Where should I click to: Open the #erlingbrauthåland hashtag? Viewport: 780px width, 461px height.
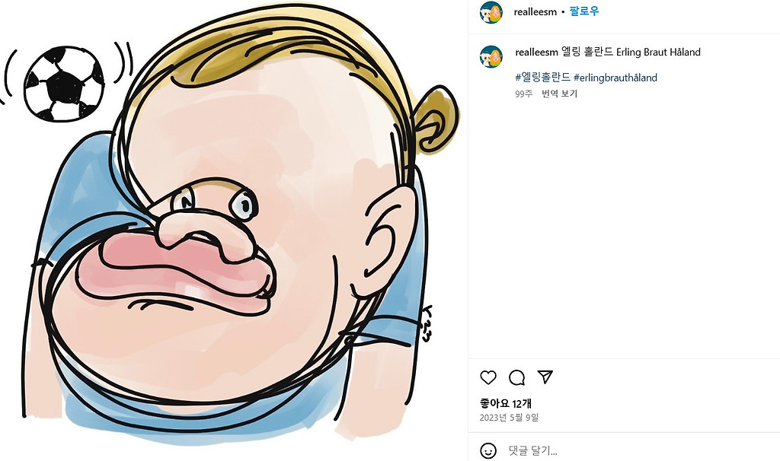point(615,78)
